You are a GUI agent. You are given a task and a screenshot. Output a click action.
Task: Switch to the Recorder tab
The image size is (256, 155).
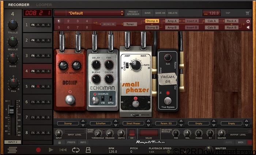(19, 5)
